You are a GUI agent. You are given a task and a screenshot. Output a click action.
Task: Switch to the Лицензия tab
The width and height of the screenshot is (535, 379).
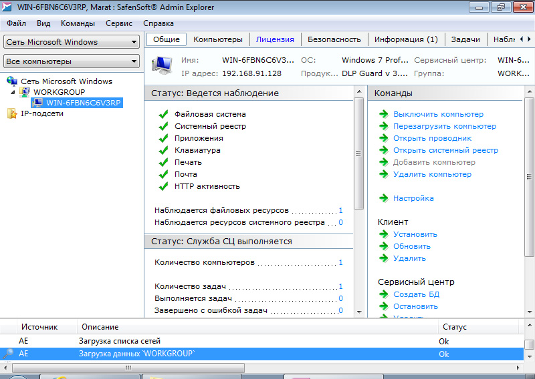(275, 39)
